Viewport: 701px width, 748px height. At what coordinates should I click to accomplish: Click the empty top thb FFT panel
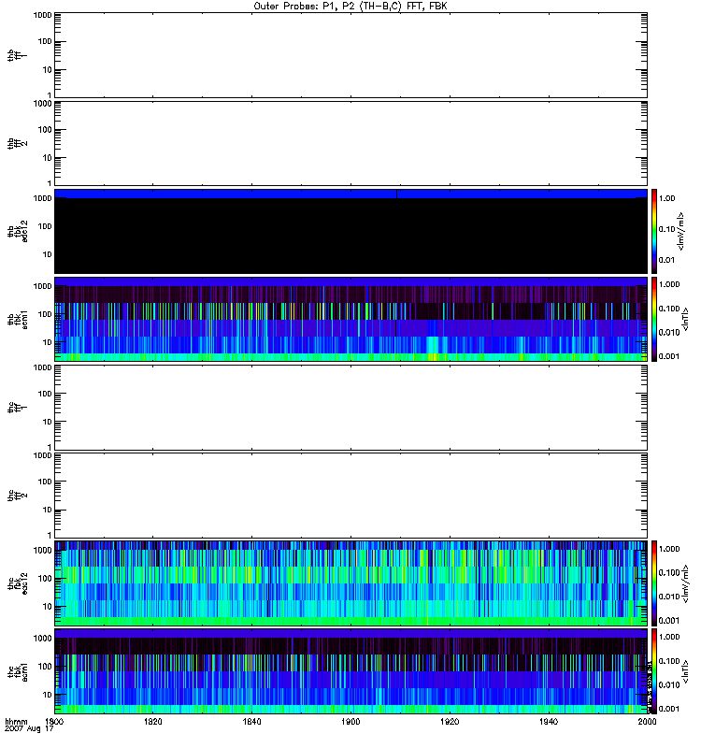tap(350, 54)
